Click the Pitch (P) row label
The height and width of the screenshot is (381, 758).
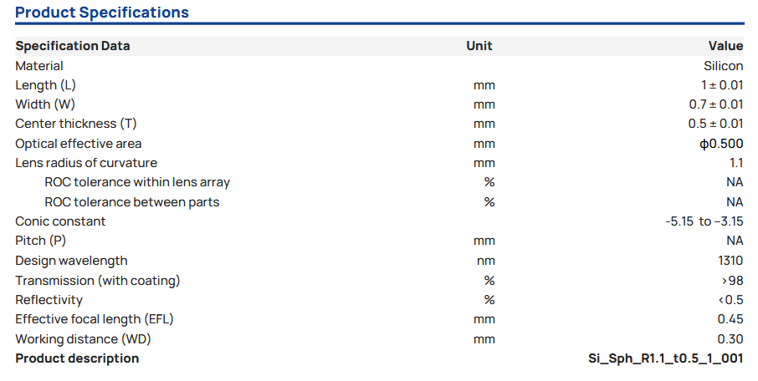tap(42, 241)
